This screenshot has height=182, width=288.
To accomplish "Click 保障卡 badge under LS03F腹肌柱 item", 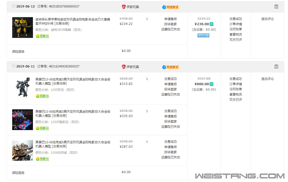I will pos(42,128).
